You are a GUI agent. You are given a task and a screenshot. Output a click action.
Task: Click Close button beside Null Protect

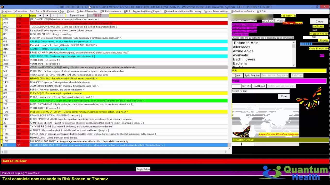click(x=319, y=22)
